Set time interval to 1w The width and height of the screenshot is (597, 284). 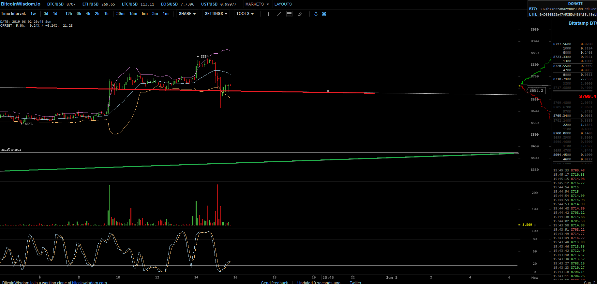pyautogui.click(x=33, y=14)
